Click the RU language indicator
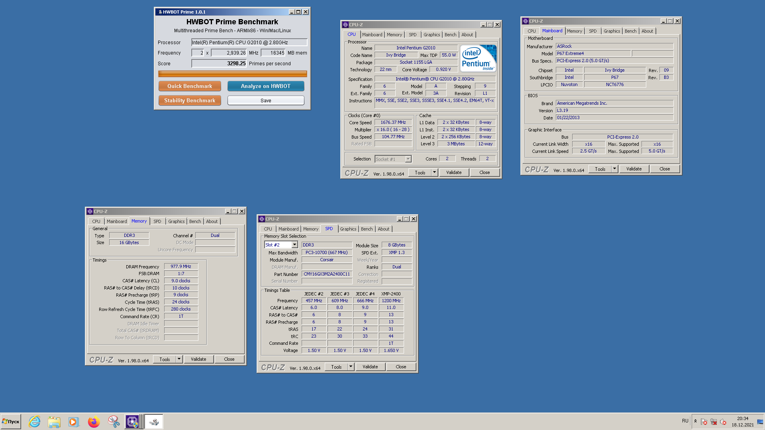The height and width of the screenshot is (430, 765). pyautogui.click(x=685, y=421)
